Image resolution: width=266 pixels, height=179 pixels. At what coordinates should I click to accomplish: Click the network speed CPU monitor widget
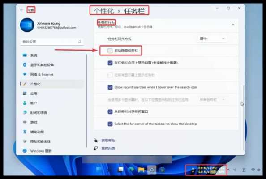tap(206, 170)
